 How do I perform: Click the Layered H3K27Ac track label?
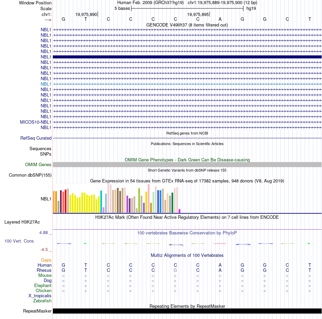[22, 222]
